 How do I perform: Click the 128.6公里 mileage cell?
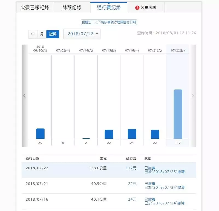[x=98, y=168]
